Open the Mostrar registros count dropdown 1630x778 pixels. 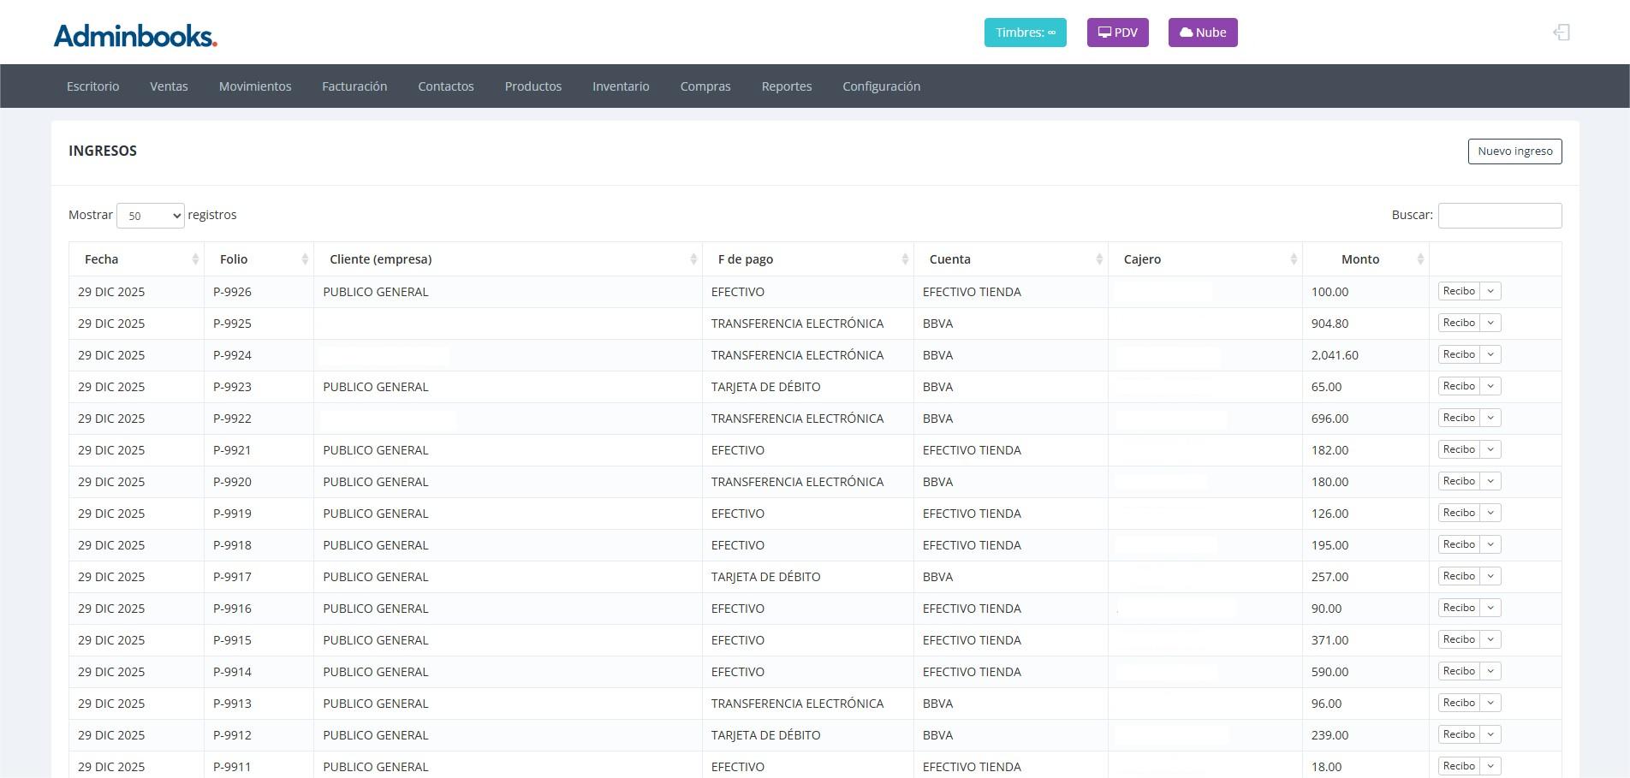click(x=151, y=216)
